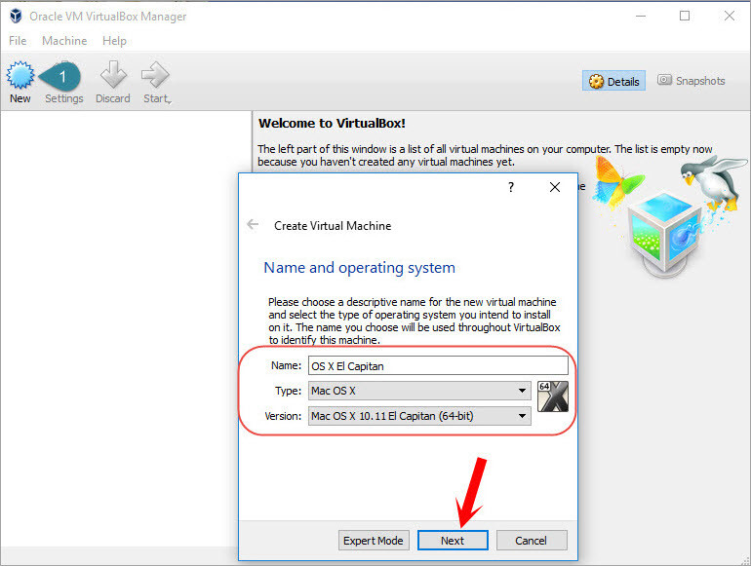Click the VirtualBox cube illustration
Viewport: 751px width, 566px height.
tap(665, 235)
